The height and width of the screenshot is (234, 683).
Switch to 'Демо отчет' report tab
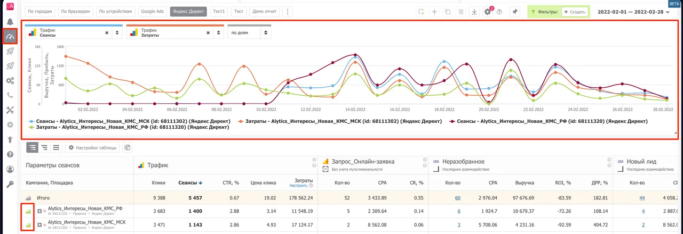[x=265, y=12]
